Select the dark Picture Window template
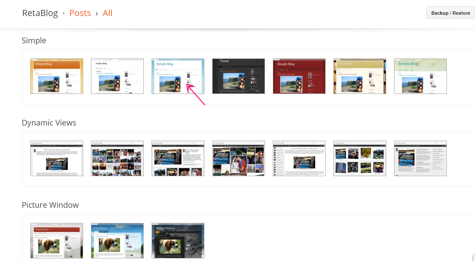This screenshot has width=475, height=261. (178, 241)
